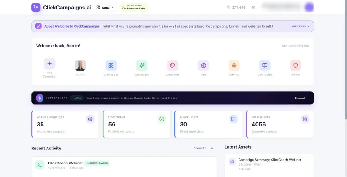Open the Quick Chats 30 card
This screenshot has height=177, width=347.
208,124
